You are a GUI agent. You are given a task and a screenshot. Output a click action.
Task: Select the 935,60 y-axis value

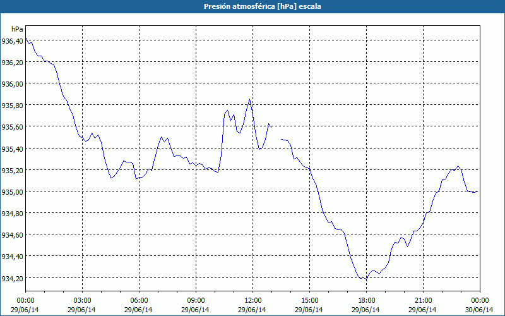tap(12, 128)
